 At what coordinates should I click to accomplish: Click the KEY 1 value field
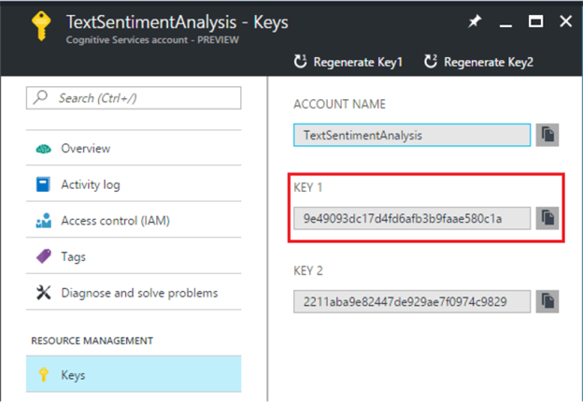[x=412, y=218]
